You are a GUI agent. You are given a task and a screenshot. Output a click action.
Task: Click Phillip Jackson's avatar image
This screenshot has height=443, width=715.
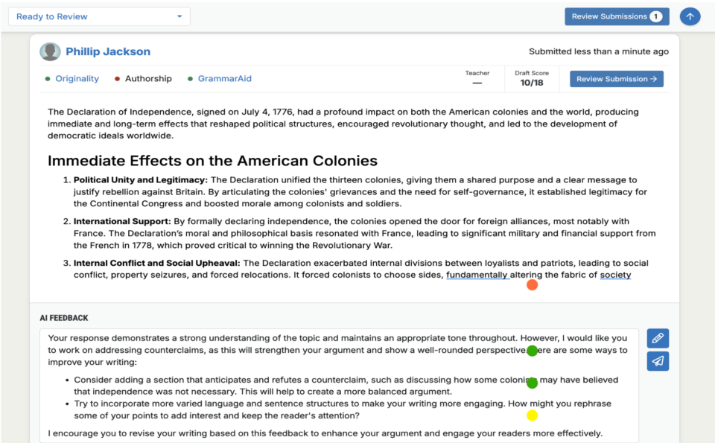(50, 51)
